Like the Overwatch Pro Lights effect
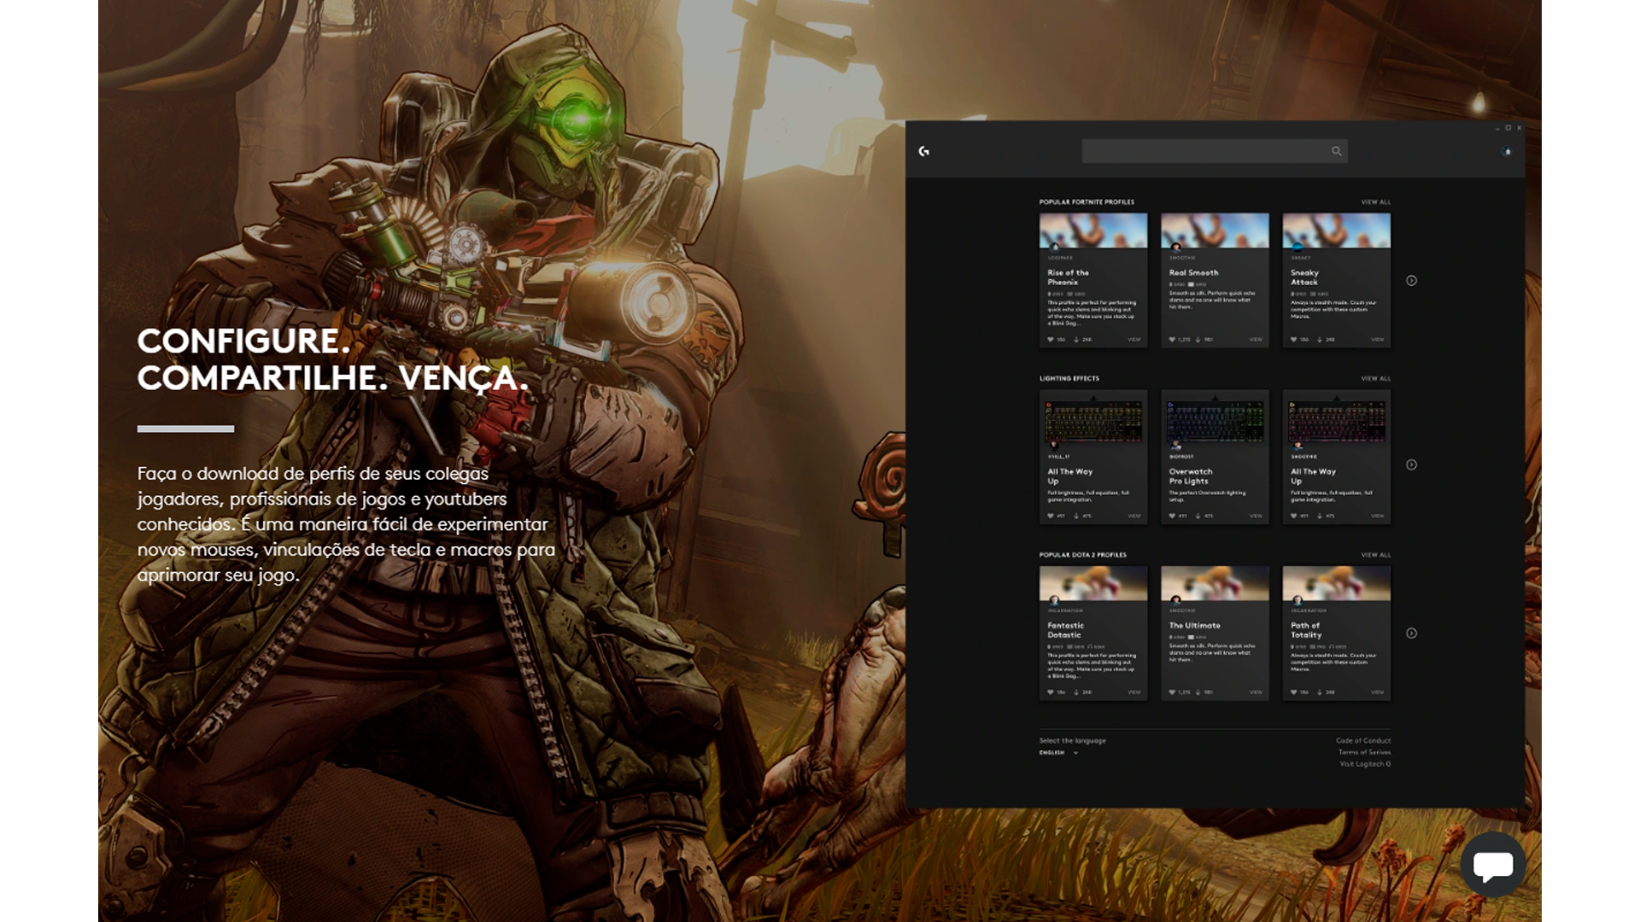Image resolution: width=1640 pixels, height=922 pixels. point(1172,516)
